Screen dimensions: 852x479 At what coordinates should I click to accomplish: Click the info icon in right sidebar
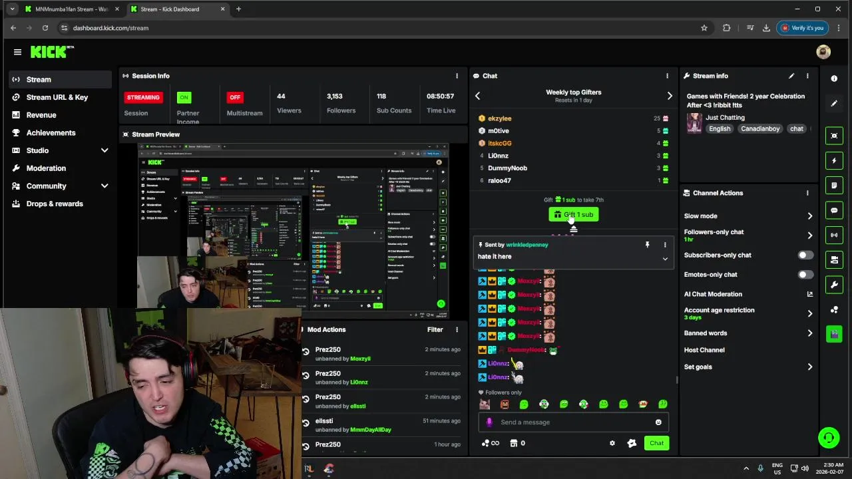[834, 79]
